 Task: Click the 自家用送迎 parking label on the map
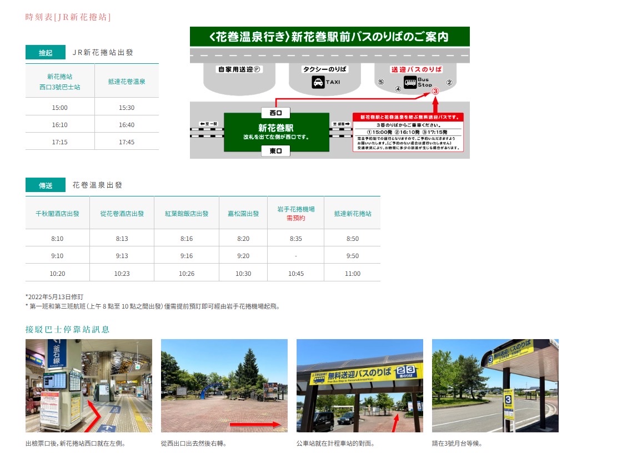[239, 69]
